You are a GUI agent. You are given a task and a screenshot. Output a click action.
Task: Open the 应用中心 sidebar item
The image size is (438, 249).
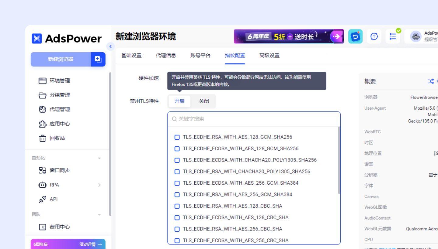[60, 124]
